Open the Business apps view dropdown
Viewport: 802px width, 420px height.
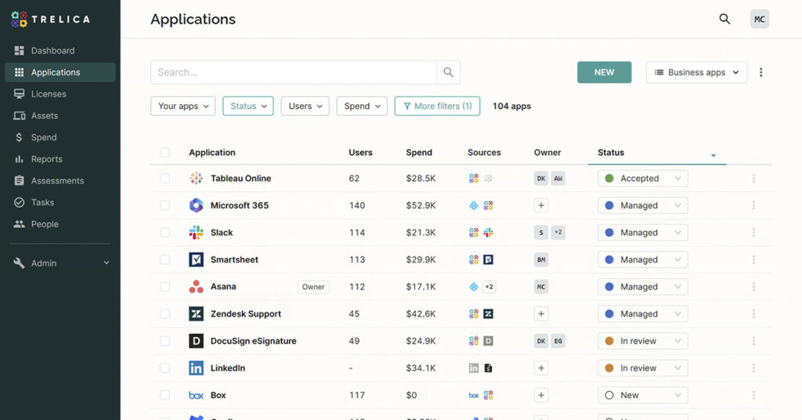pyautogui.click(x=696, y=72)
